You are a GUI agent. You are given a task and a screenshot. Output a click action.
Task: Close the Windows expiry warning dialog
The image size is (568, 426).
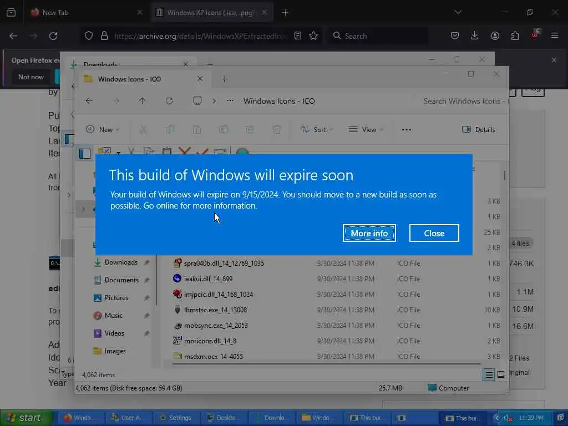click(434, 233)
